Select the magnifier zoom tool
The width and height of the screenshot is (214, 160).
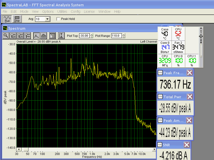click(x=6, y=35)
